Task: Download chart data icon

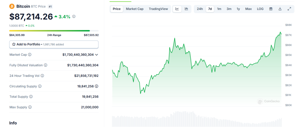Action: [280, 9]
